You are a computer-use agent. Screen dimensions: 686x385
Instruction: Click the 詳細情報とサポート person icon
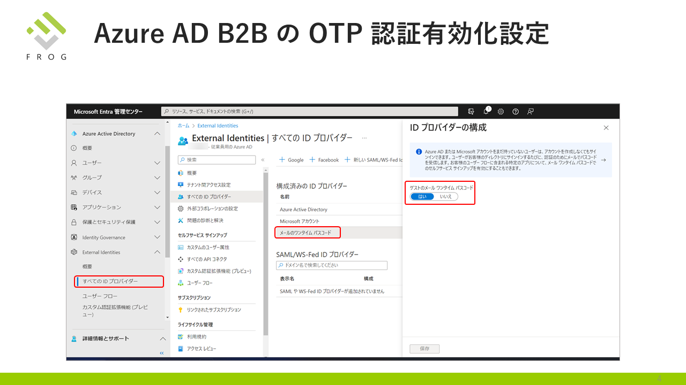click(74, 338)
